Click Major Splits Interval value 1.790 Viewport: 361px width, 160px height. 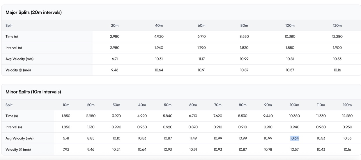pos(201,48)
